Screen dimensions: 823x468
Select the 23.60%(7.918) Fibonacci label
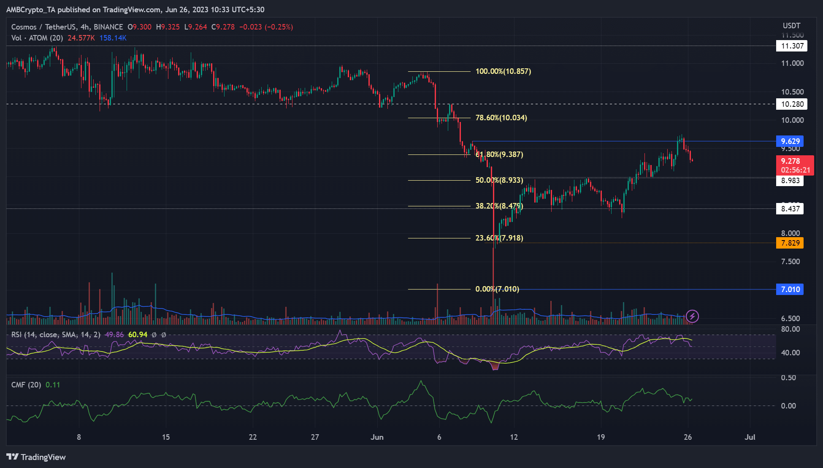499,238
